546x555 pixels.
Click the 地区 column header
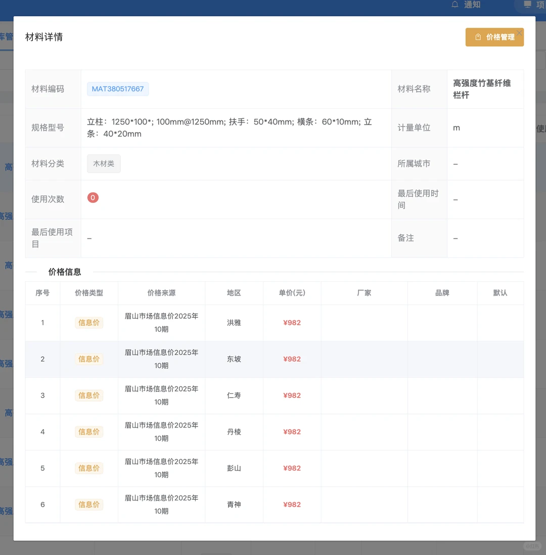(234, 293)
